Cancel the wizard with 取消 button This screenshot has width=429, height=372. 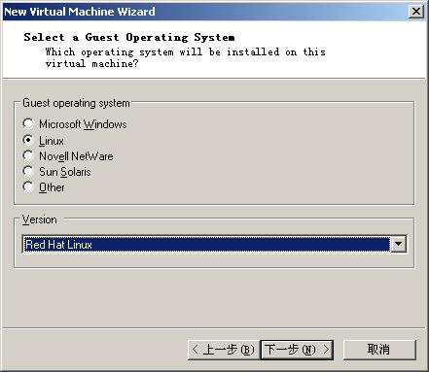[379, 350]
